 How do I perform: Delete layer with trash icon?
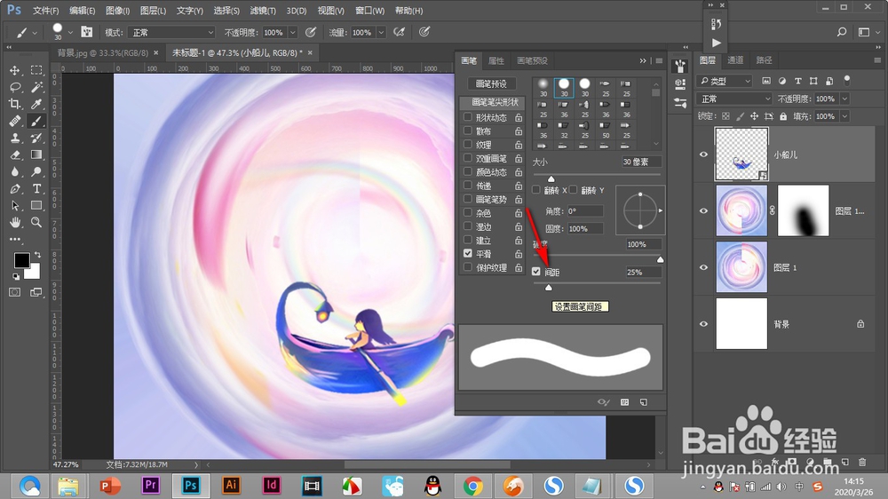tap(862, 463)
